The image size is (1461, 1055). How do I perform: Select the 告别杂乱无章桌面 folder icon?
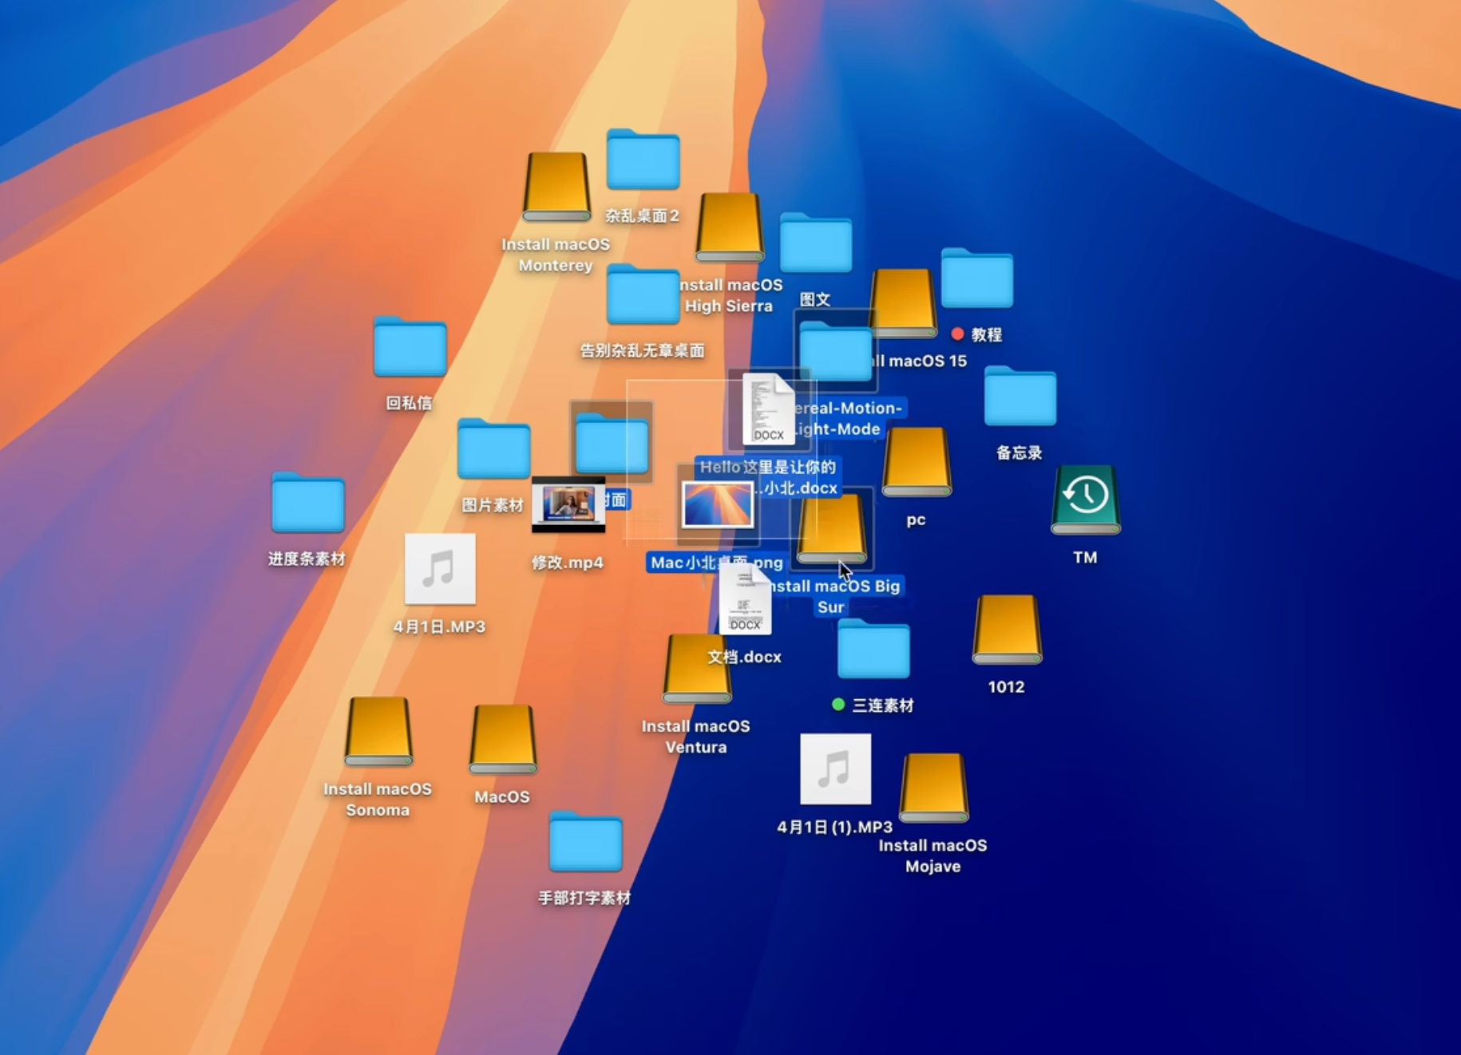coord(643,294)
